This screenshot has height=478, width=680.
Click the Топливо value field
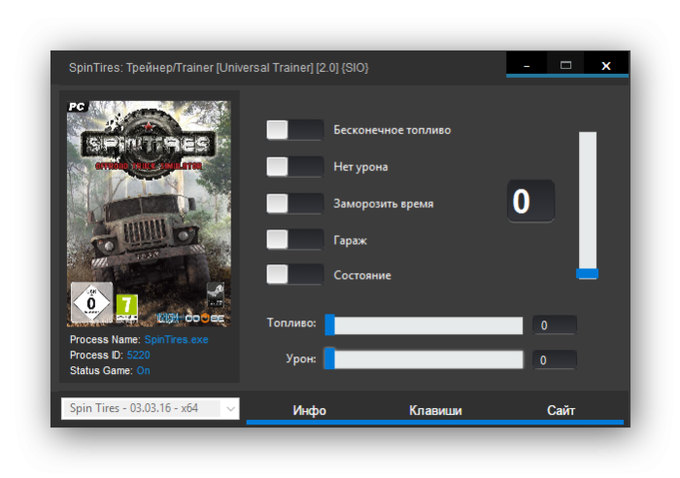coord(555,324)
